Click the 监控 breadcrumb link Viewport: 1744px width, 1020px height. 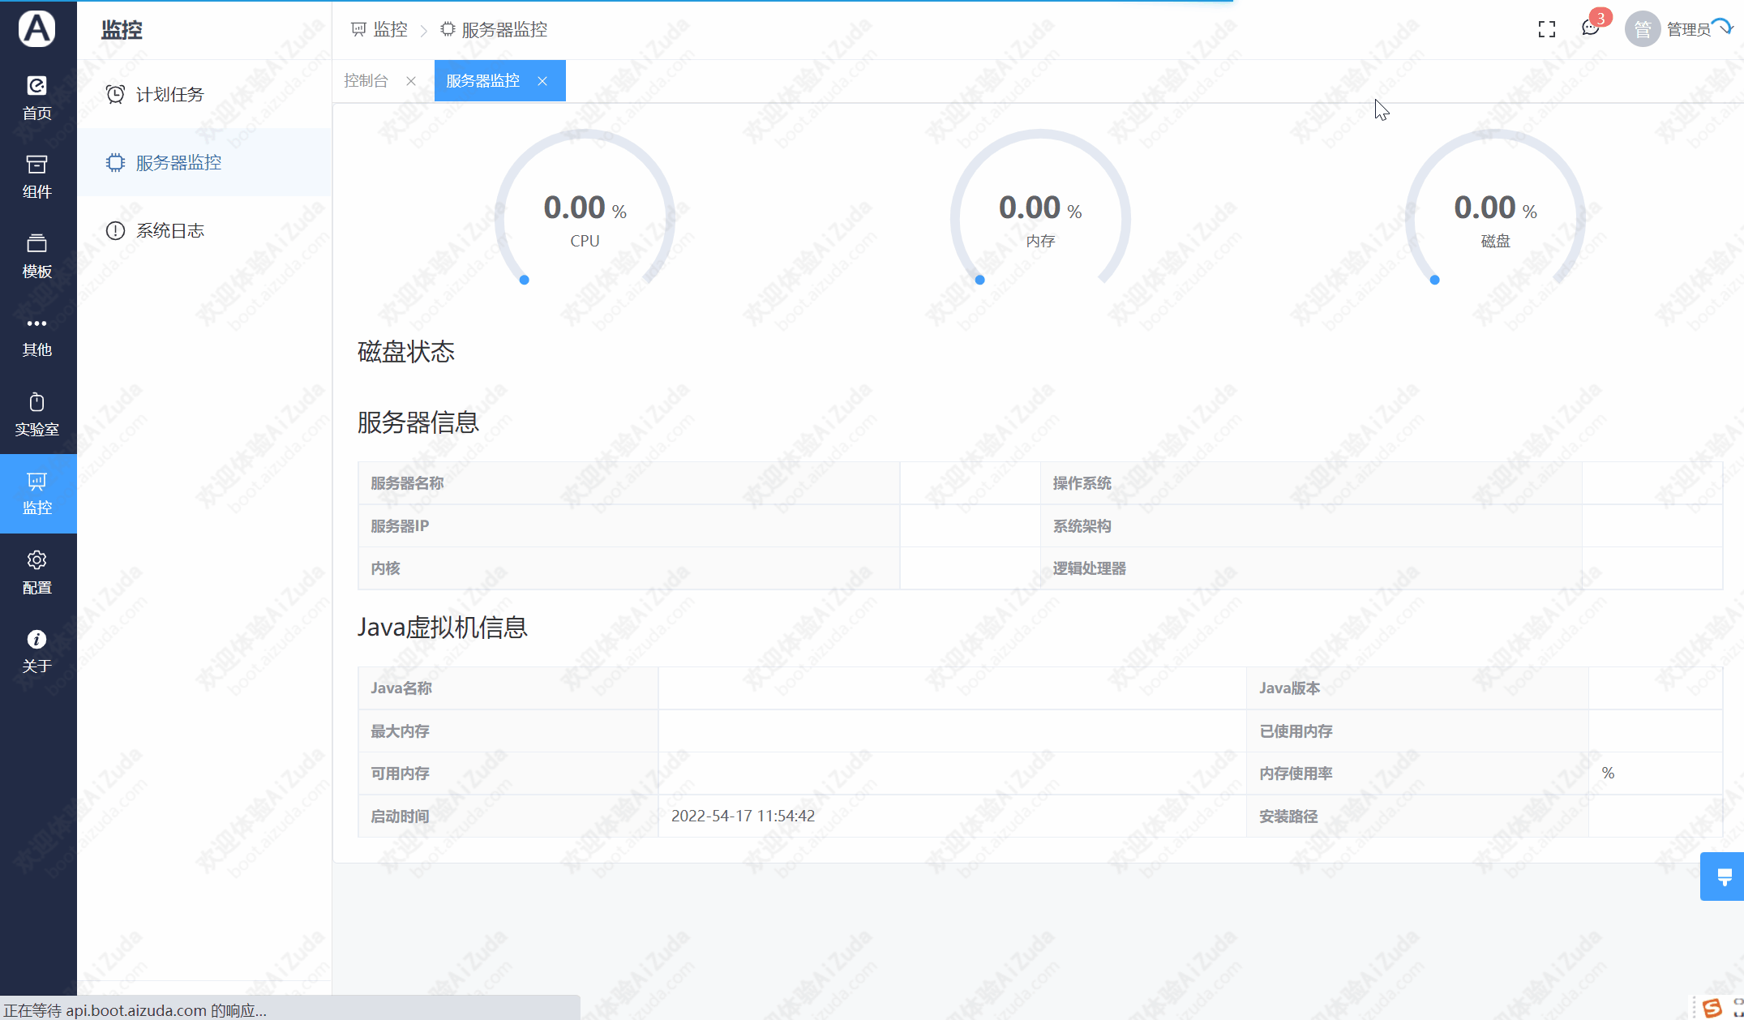coord(389,30)
